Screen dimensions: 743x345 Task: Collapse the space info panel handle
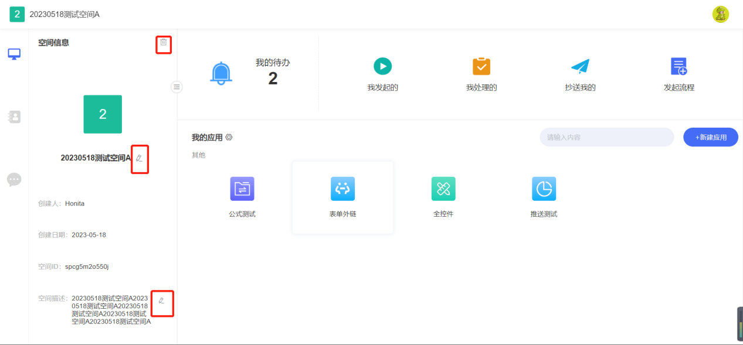click(x=177, y=87)
